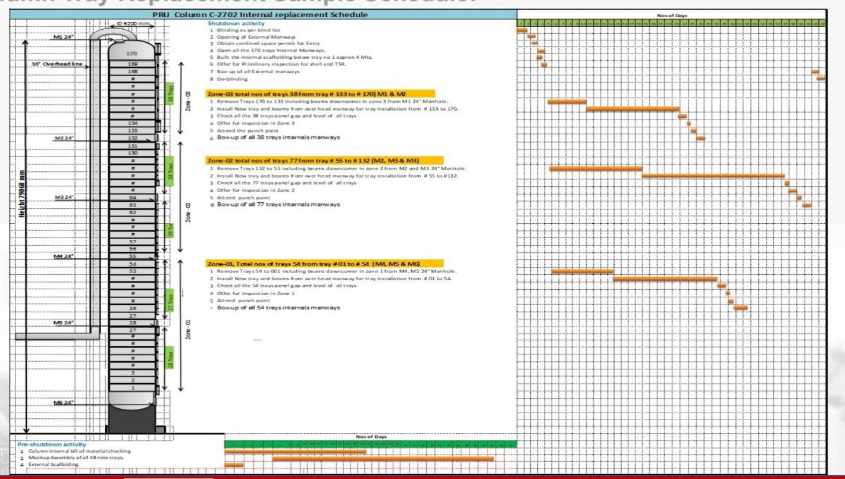Select the M3 24" manway label
Image resolution: width=845 pixels, height=479 pixels.
[63, 197]
